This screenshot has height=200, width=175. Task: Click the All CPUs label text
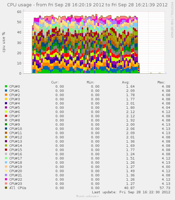pos(18,188)
